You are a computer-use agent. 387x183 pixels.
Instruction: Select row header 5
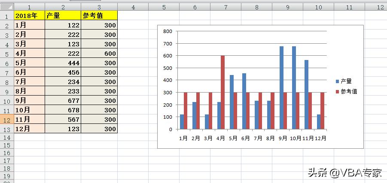click(x=6, y=54)
